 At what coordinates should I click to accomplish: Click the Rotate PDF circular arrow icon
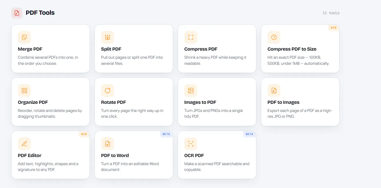click(x=108, y=91)
